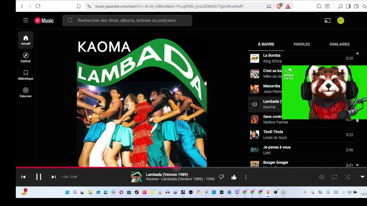The image size is (367, 206).
Task: Play Tiroli-Tirola by Linda de Suza
Action: [302, 135]
